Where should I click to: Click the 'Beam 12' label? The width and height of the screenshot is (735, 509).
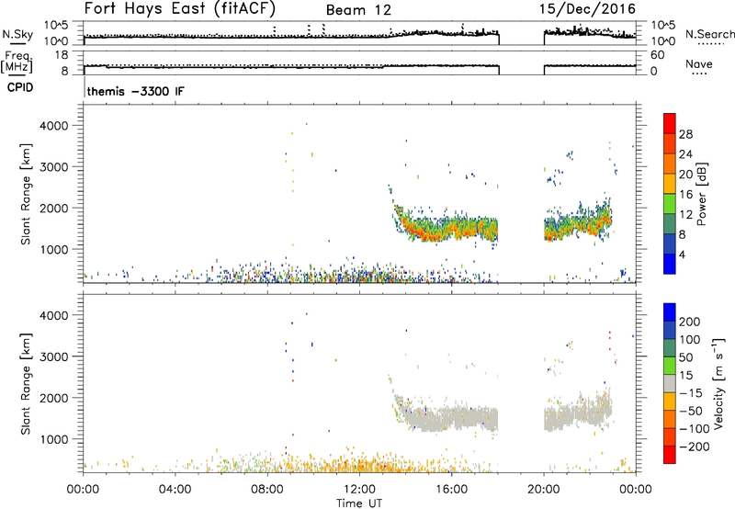pos(358,10)
